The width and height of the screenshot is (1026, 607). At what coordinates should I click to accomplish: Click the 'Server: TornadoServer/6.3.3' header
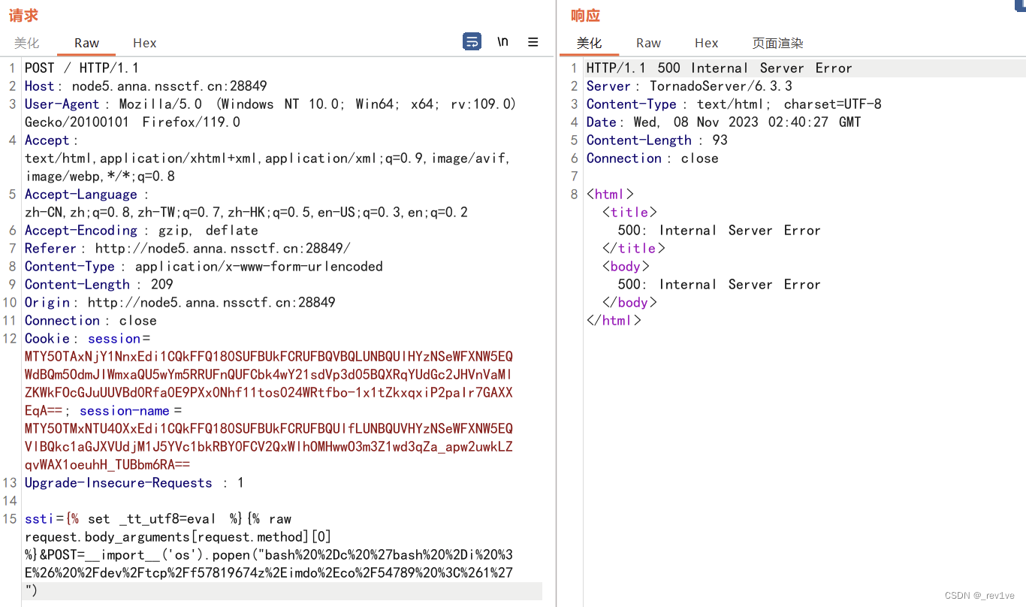pyautogui.click(x=690, y=86)
